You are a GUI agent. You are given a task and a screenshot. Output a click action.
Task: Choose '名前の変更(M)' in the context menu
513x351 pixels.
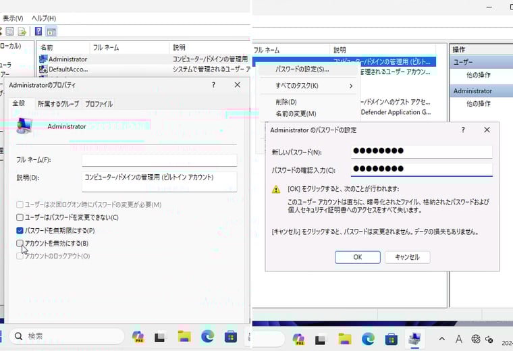(x=296, y=113)
